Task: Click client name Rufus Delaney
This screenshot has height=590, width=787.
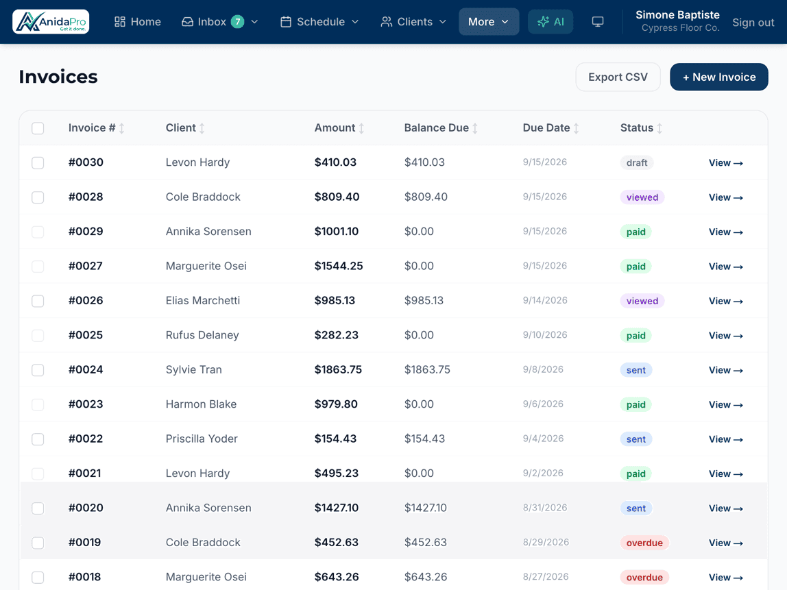Action: (x=202, y=335)
